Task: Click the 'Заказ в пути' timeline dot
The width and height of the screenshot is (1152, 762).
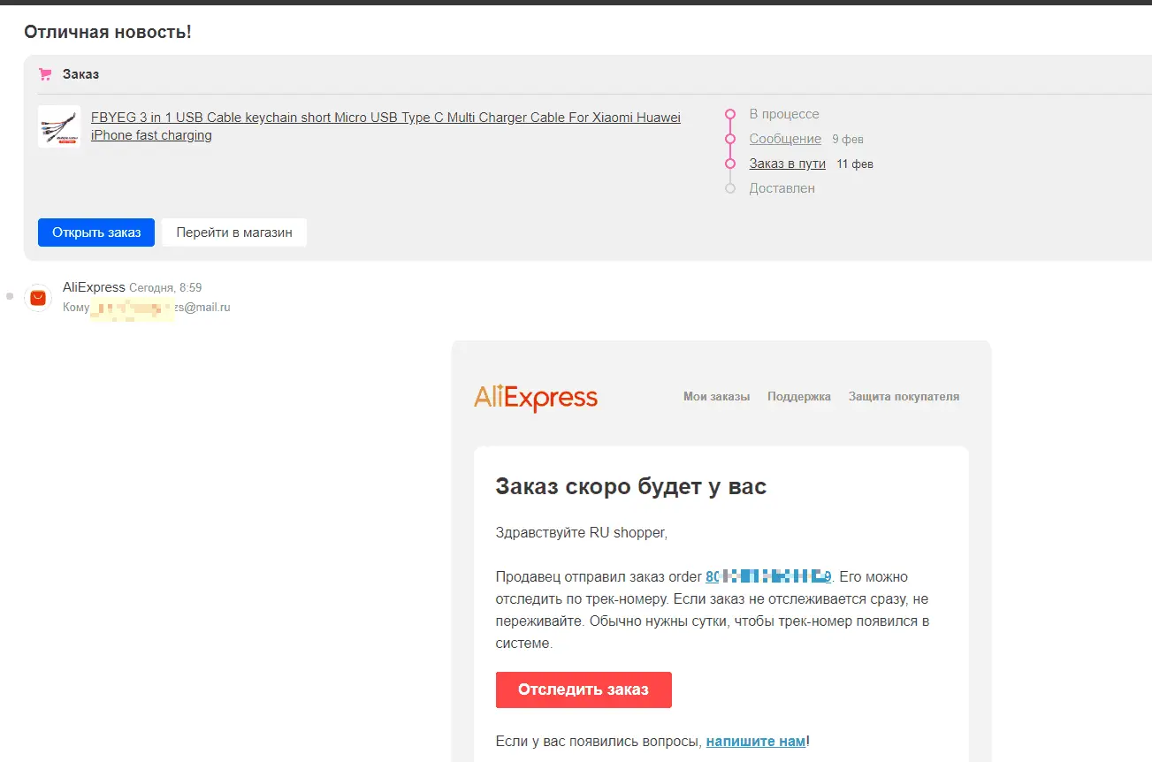Action: (x=730, y=164)
